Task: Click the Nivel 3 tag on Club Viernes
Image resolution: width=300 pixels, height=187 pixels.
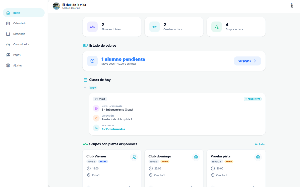Action: 92,161
